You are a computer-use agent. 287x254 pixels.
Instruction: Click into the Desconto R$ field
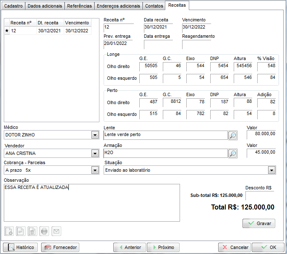259,196
